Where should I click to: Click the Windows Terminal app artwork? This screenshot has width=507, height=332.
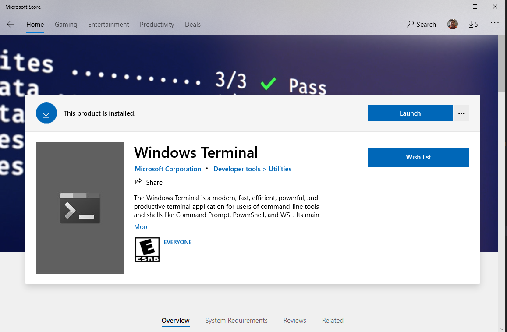click(x=79, y=208)
